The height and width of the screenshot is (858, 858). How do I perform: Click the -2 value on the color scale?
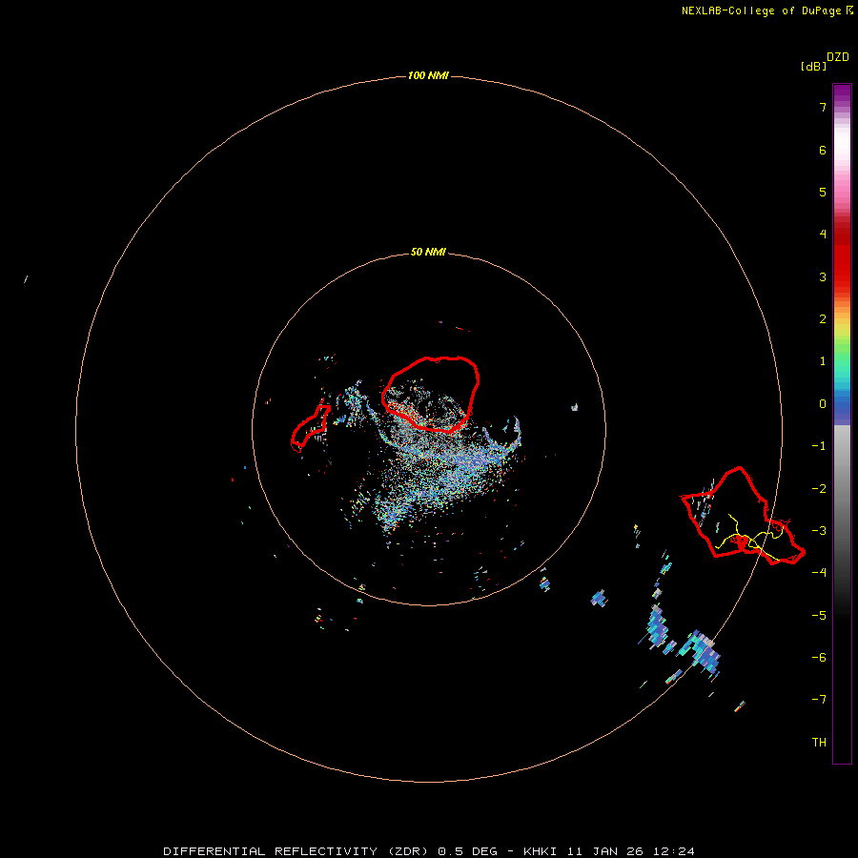coord(819,489)
